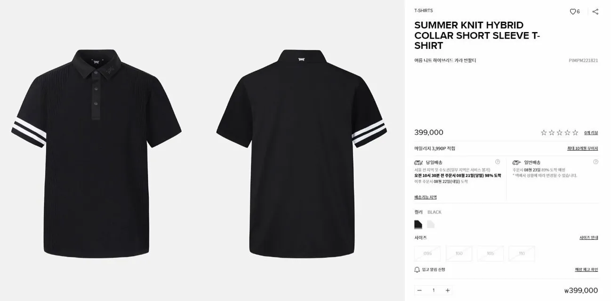This screenshot has height=301, width=611.
Task: Click the restock alert bell icon
Action: [x=417, y=270]
